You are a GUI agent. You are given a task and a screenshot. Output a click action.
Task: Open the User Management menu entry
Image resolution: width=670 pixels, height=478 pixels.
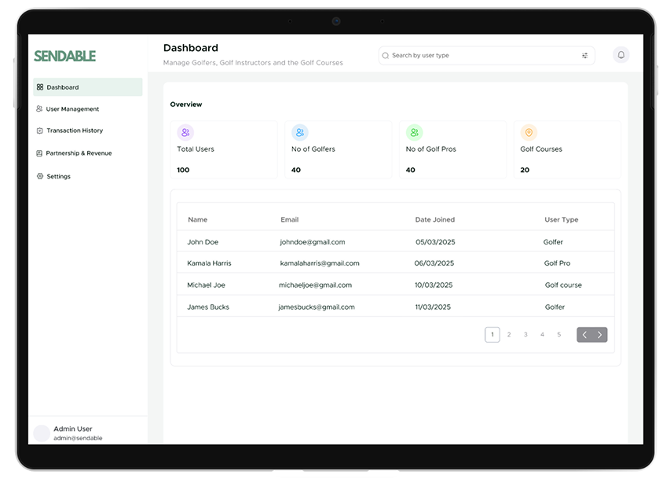tap(74, 108)
